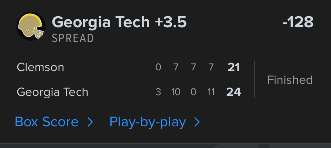The image size is (331, 148).
Task: Click the Finished game status label
Action: coord(290,80)
